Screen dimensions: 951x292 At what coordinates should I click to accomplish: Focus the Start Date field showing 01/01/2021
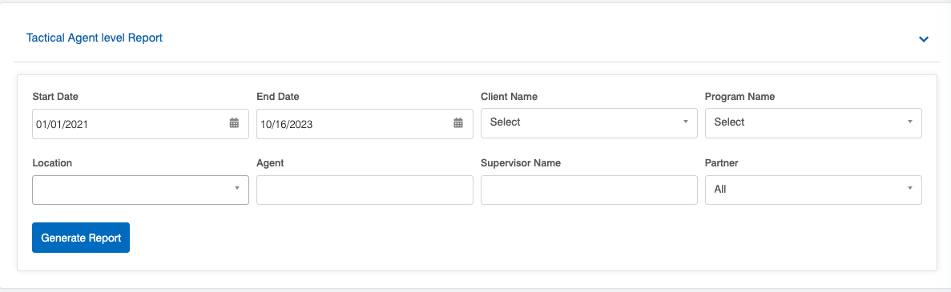(140, 123)
